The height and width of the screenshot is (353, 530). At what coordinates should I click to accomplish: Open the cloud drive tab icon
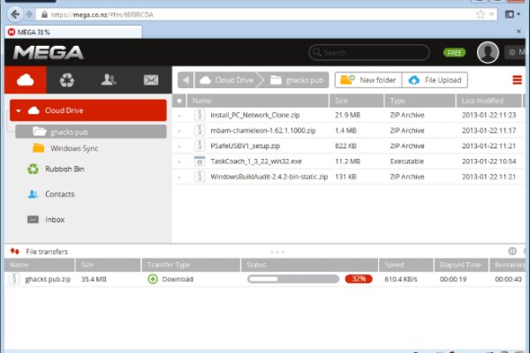(25, 80)
